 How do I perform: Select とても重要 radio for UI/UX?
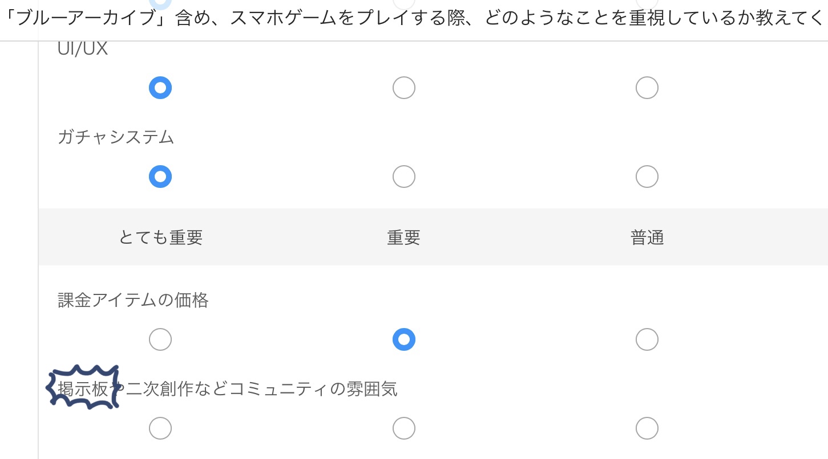point(160,88)
